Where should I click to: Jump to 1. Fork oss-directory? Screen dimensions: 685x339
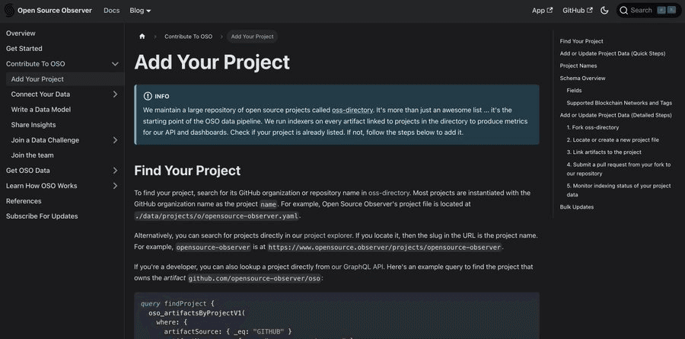point(593,128)
